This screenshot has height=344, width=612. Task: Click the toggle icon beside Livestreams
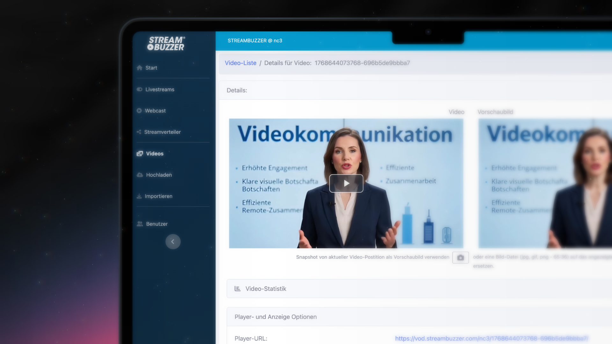tap(140, 90)
